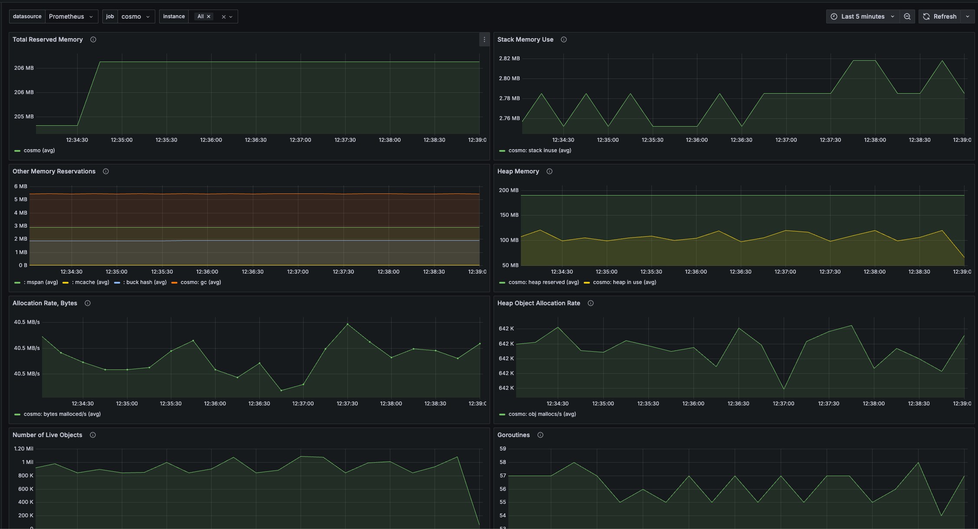The width and height of the screenshot is (978, 529).
Task: Toggle the cosmo: heap in use (avg) legend series
Action: tap(625, 282)
